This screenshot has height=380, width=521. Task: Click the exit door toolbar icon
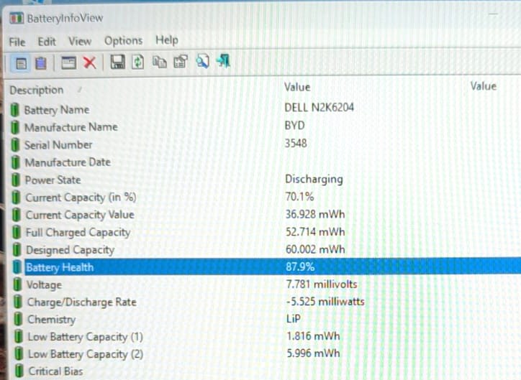pyautogui.click(x=223, y=61)
